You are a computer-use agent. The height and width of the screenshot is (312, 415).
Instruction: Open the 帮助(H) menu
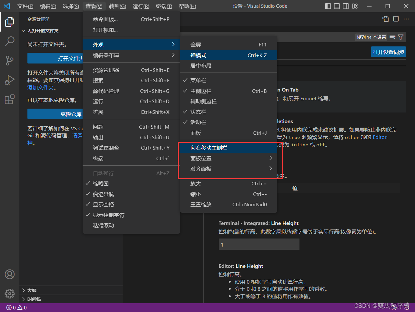pos(187,6)
